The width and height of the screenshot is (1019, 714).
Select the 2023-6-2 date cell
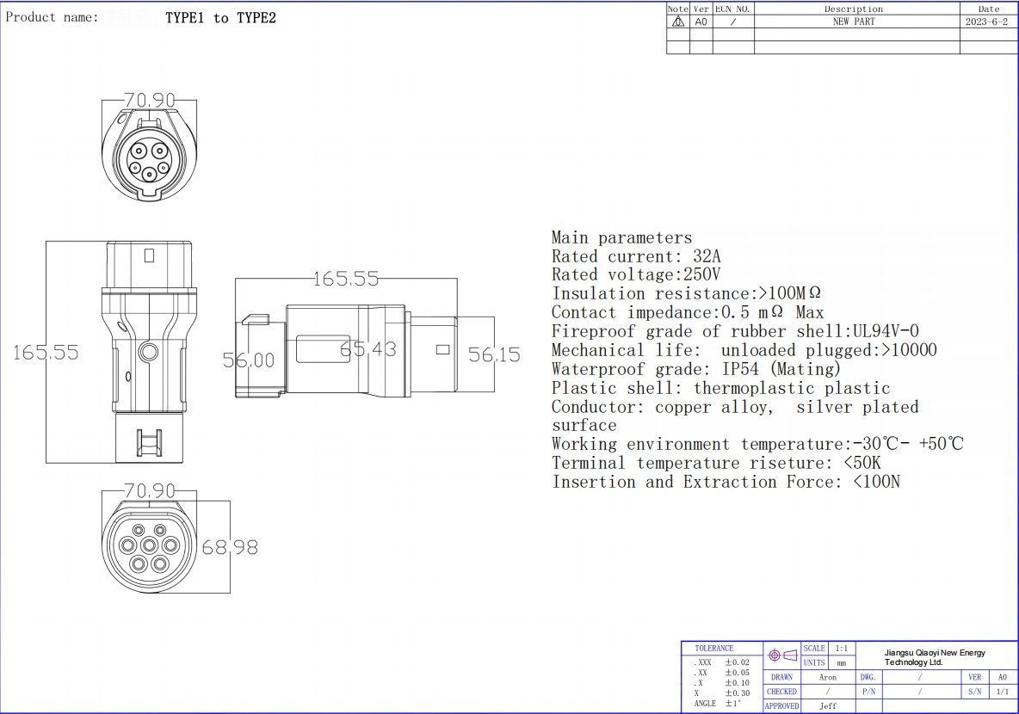[x=986, y=22]
